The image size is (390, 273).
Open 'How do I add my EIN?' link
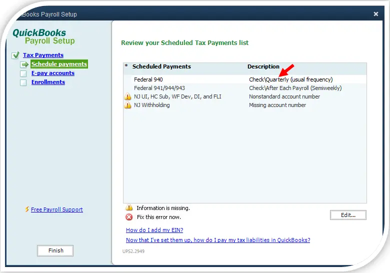pyautogui.click(x=154, y=230)
